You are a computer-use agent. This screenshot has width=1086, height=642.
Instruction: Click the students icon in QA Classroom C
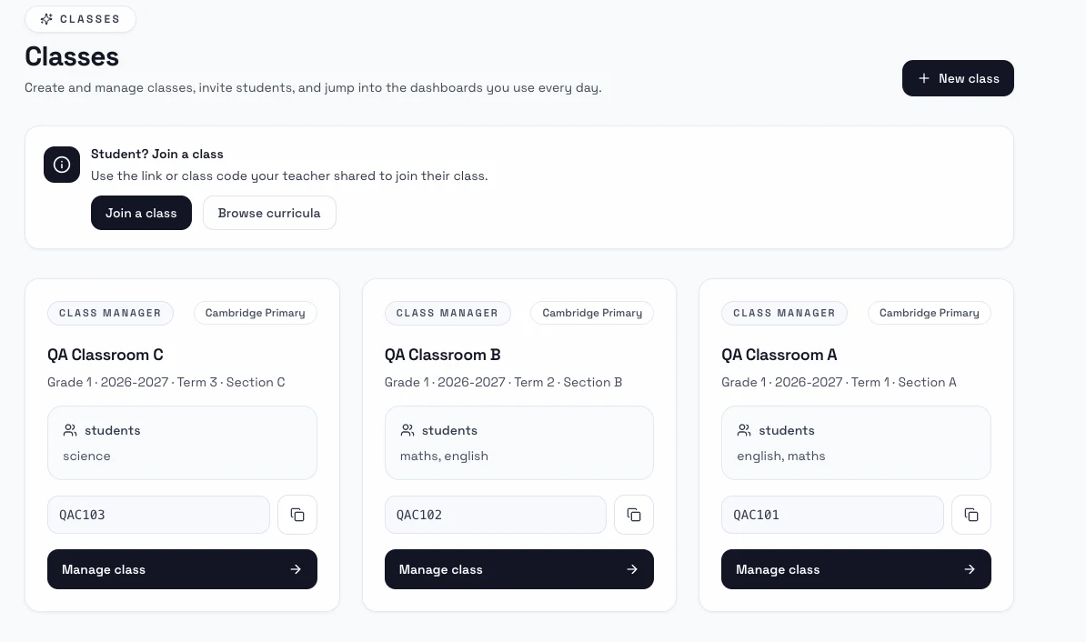pos(70,430)
